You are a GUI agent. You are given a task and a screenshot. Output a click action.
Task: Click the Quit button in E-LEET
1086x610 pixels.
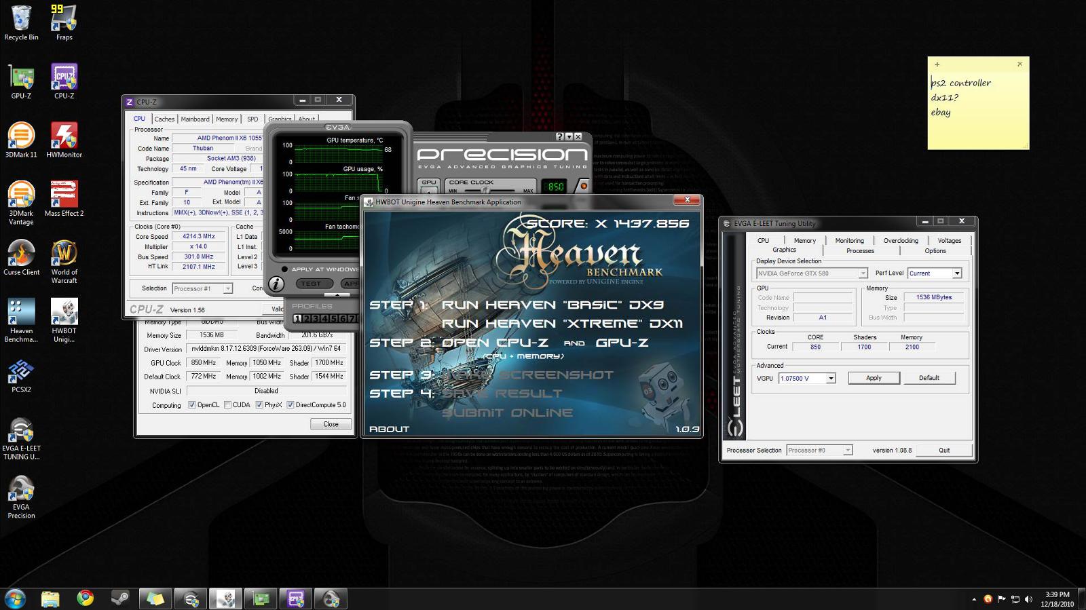944,450
